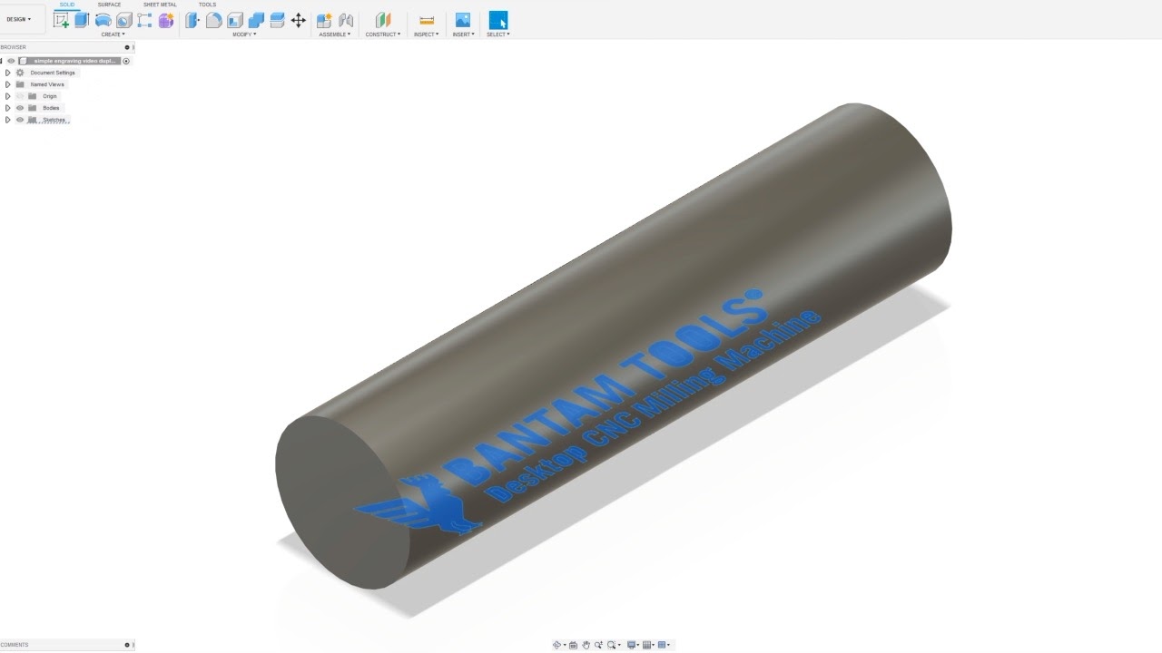The image size is (1162, 653).
Task: Select the Document Settings label
Action: [x=53, y=73]
